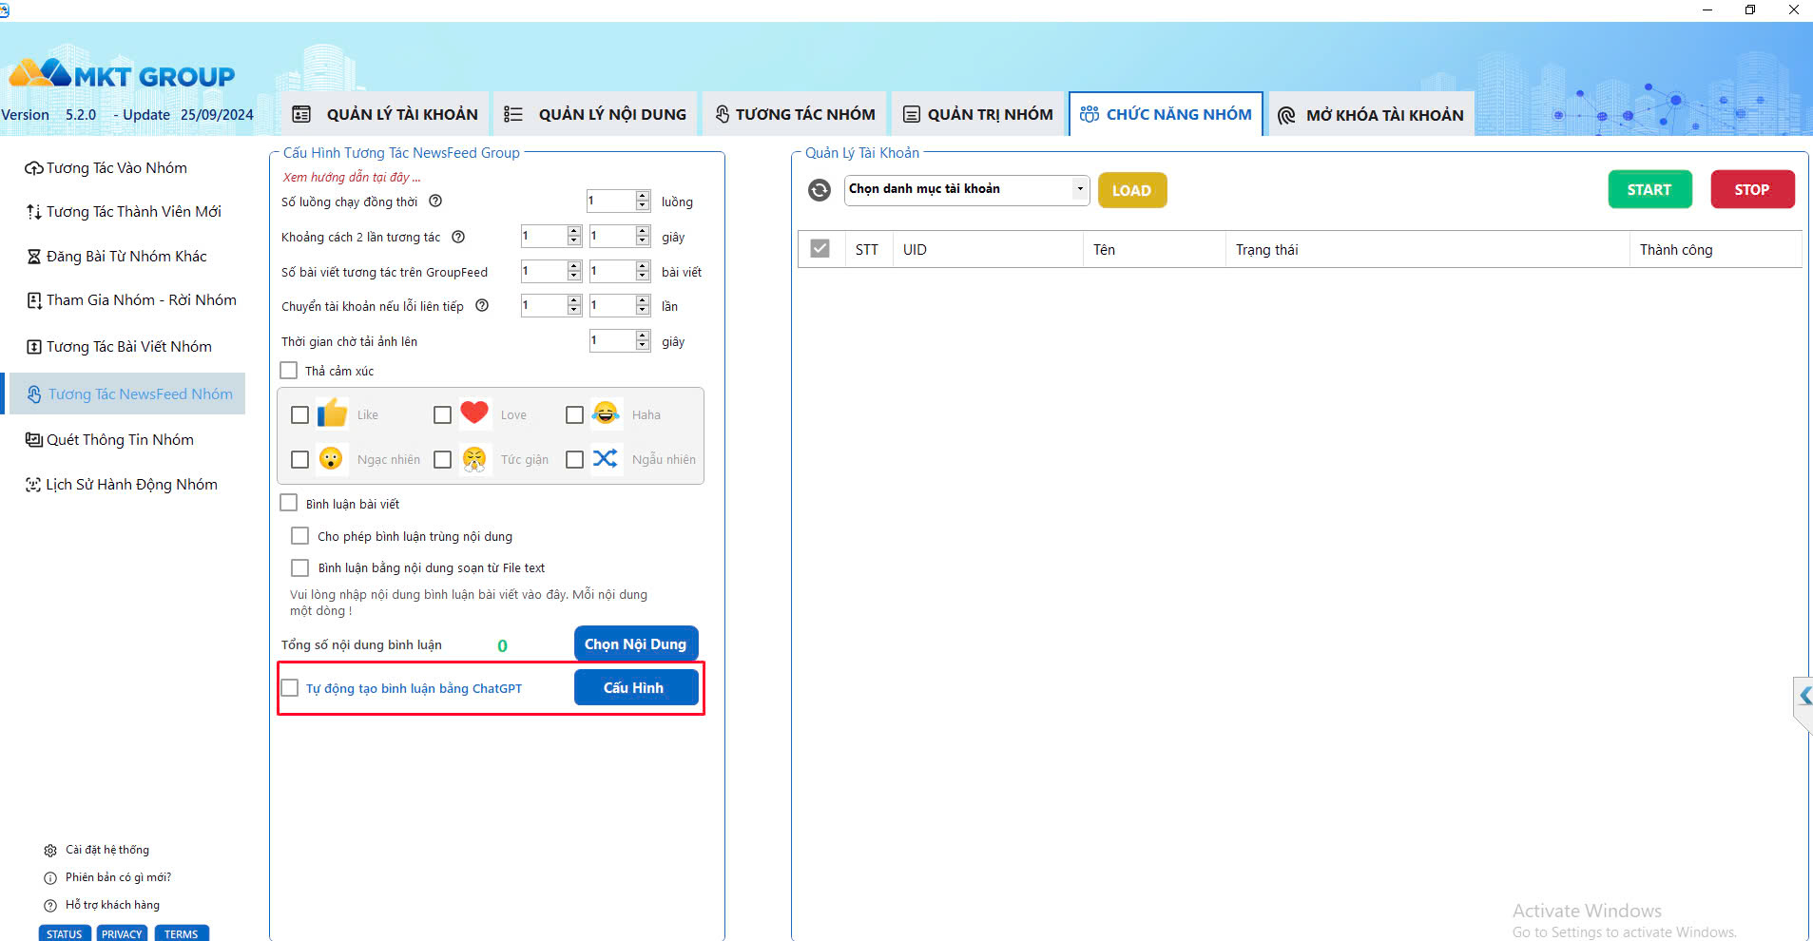Switch to QUẢN TRỊ NHÓM tab

click(978, 114)
